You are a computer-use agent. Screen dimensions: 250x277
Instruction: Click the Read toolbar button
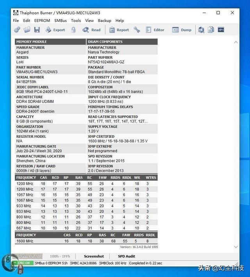coord(91,30)
